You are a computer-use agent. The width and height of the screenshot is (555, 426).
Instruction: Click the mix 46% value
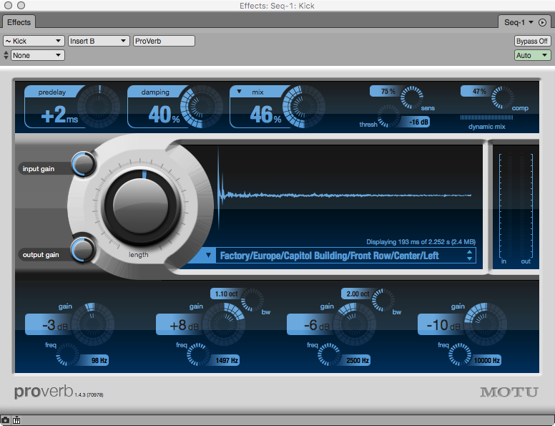(x=265, y=115)
